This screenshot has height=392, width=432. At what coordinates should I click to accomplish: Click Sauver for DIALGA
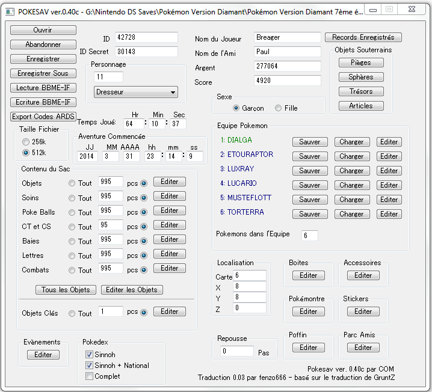pyautogui.click(x=310, y=142)
